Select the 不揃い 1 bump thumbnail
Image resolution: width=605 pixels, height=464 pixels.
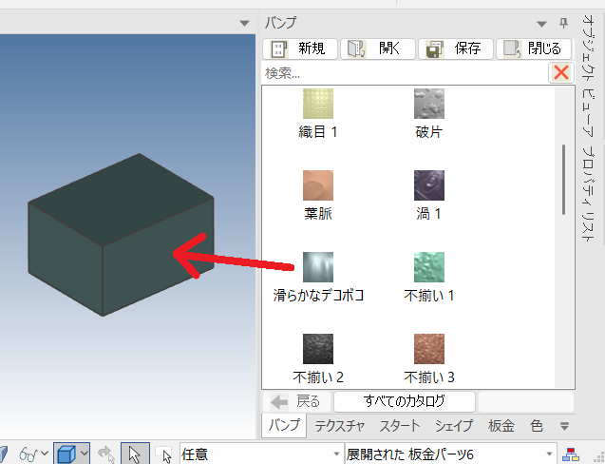click(429, 267)
